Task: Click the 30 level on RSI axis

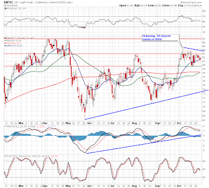Action: (x=203, y=27)
